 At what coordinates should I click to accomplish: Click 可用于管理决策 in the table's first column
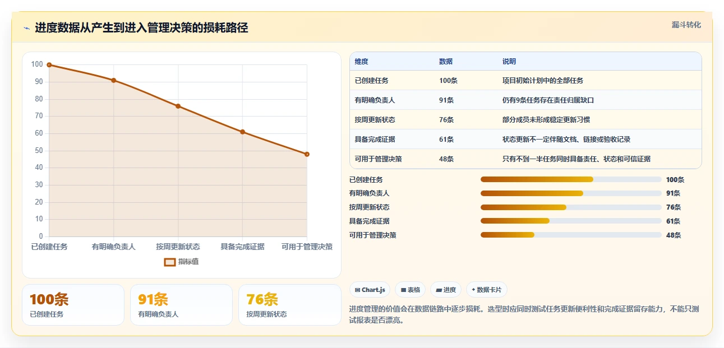pyautogui.click(x=379, y=159)
